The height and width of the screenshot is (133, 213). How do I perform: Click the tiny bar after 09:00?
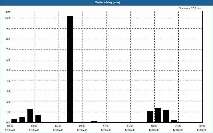pyautogui.click(x=94, y=122)
